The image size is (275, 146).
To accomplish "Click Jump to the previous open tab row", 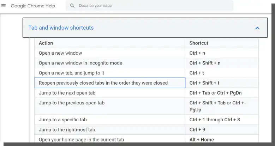I will pyautogui.click(x=147, y=107).
